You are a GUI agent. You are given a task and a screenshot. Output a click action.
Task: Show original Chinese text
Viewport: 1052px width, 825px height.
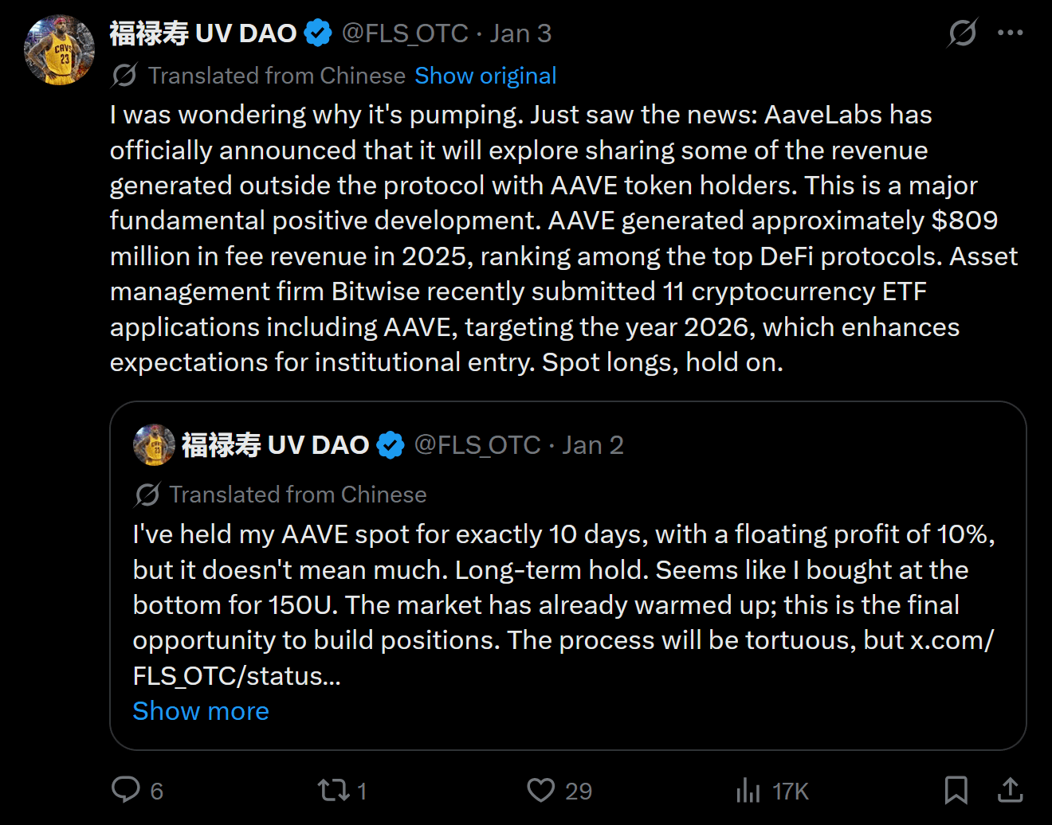tap(485, 76)
